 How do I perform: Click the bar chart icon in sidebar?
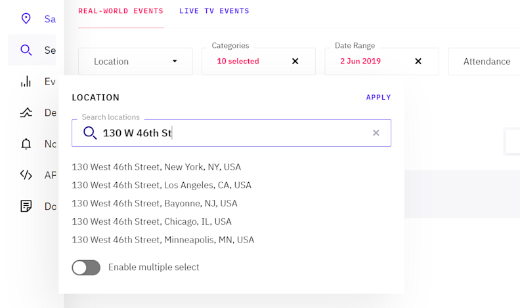(x=26, y=81)
